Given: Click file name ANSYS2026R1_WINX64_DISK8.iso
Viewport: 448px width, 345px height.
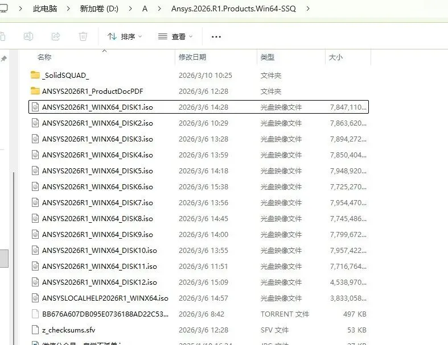Looking at the screenshot, I should (97, 219).
